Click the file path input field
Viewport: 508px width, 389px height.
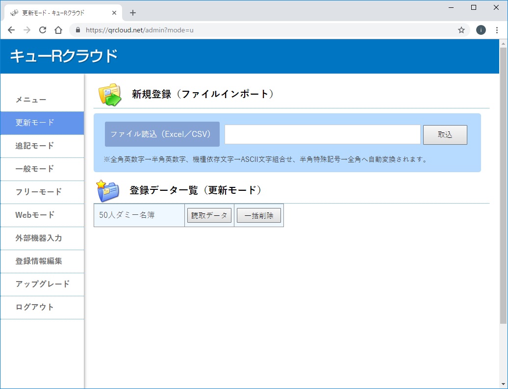click(323, 134)
